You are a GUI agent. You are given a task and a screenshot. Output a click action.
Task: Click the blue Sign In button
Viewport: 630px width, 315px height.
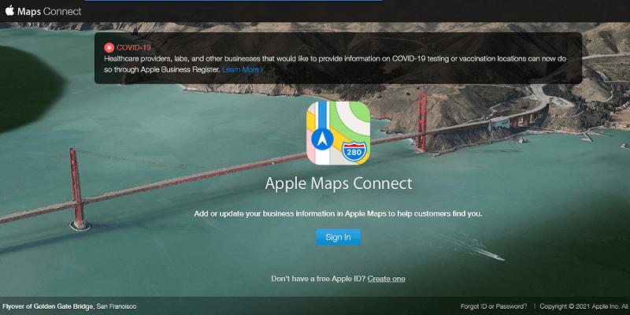[x=339, y=237]
